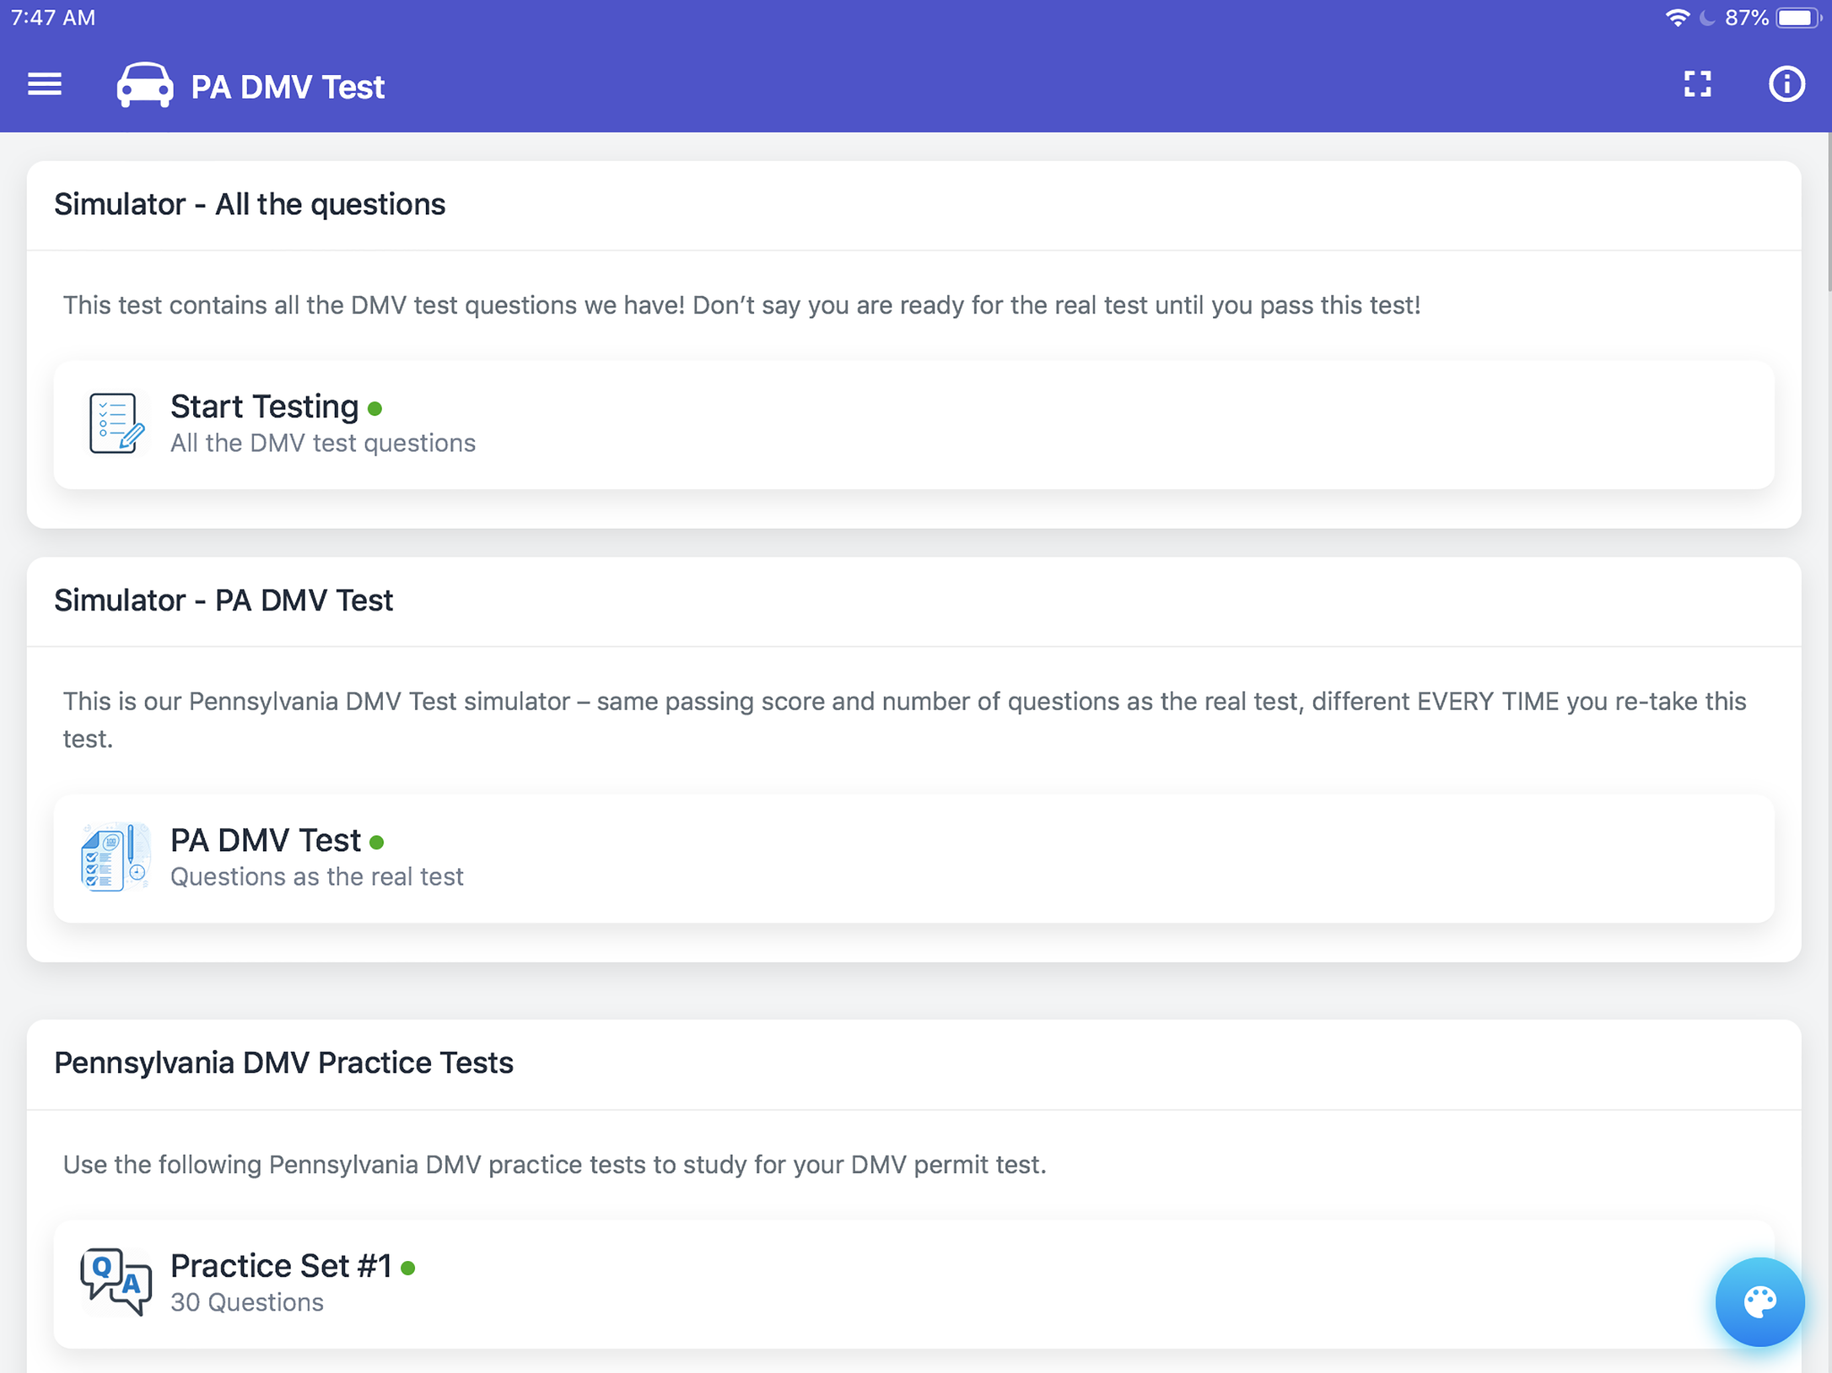Viewport: 1832px width, 1373px height.
Task: Click the green dot next to Practice Set #1
Action: tap(408, 1266)
